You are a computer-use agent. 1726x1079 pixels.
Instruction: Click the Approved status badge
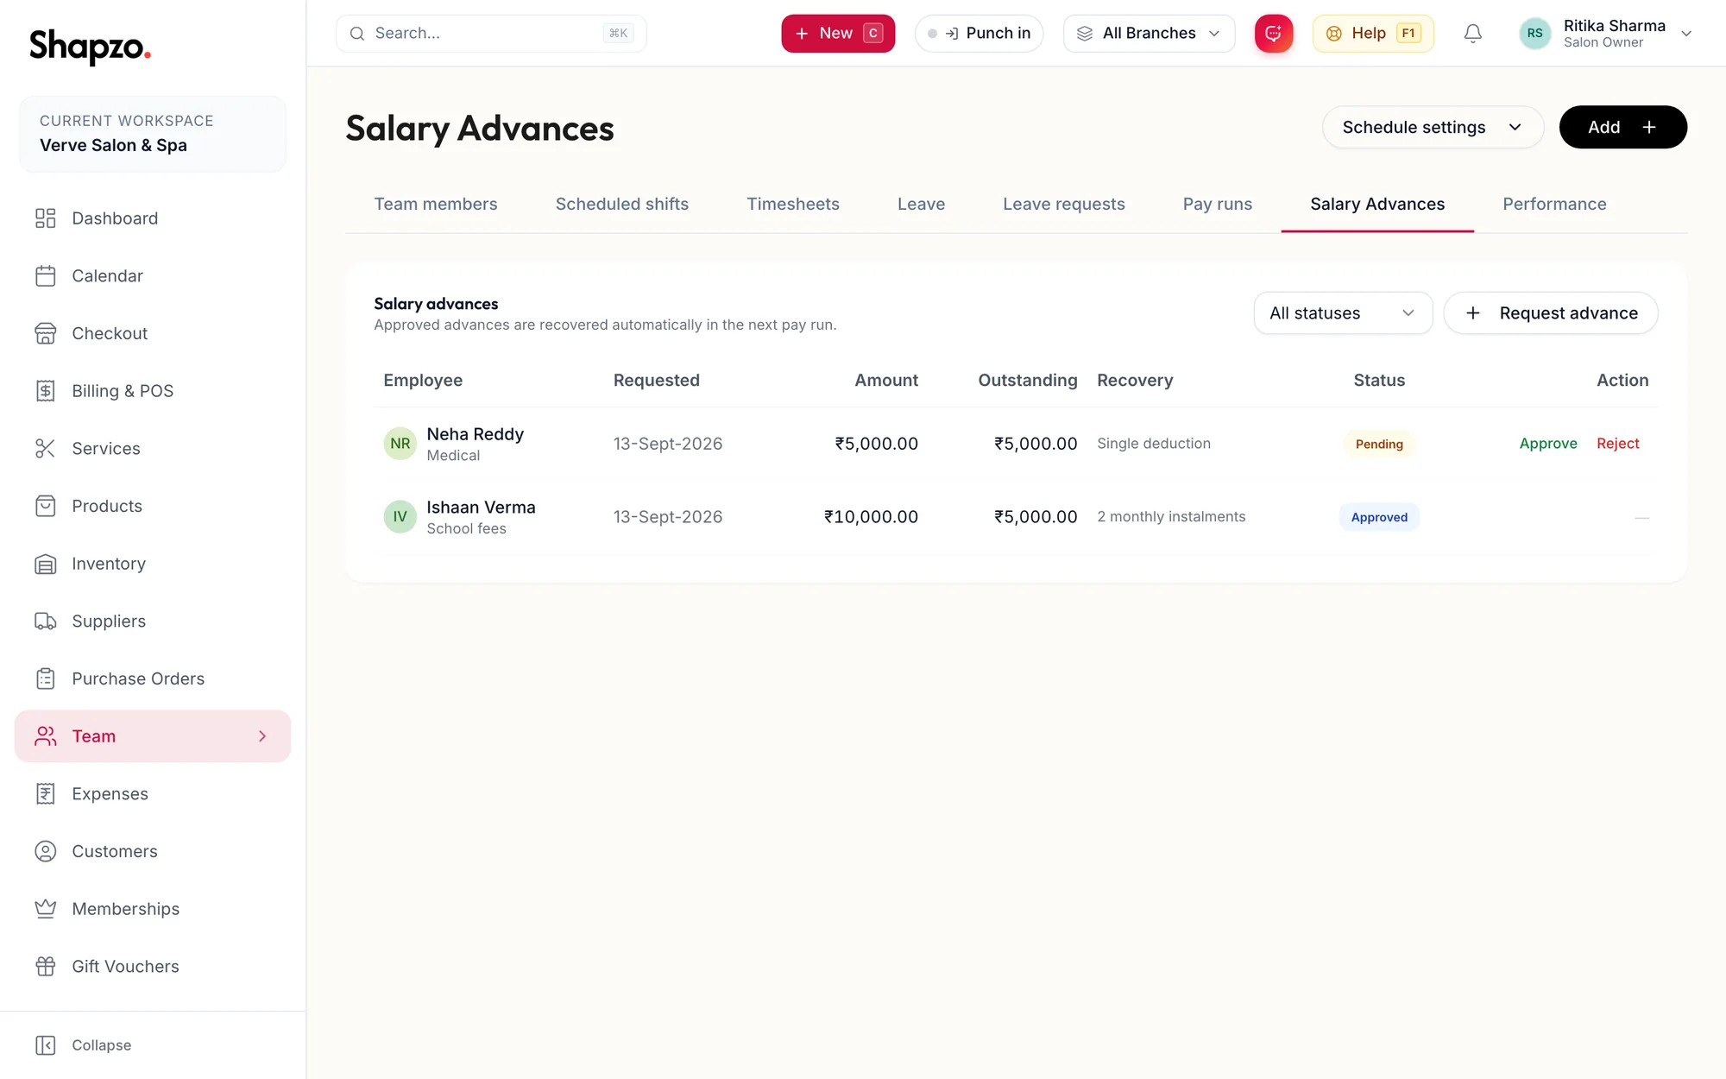tap(1379, 517)
